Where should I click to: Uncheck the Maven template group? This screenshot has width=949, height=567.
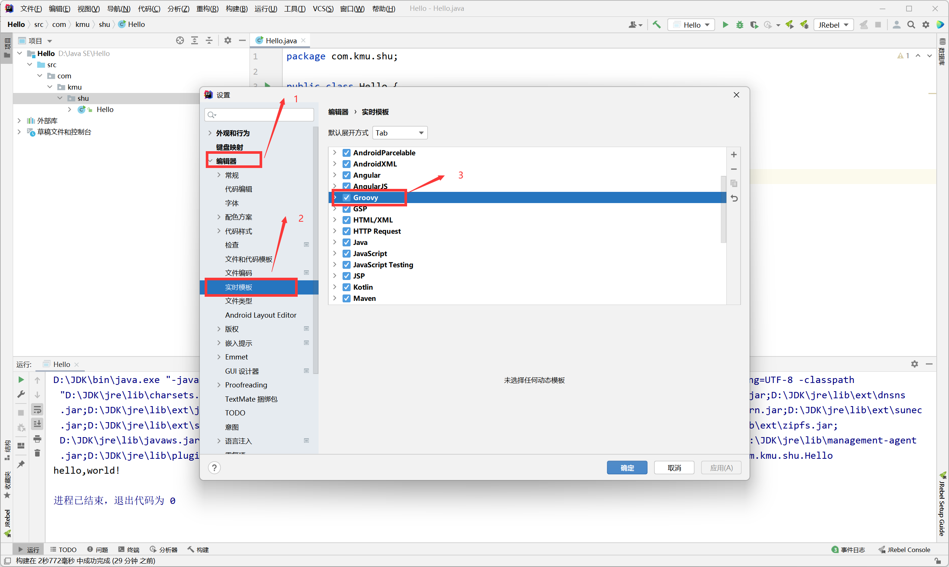pos(346,298)
